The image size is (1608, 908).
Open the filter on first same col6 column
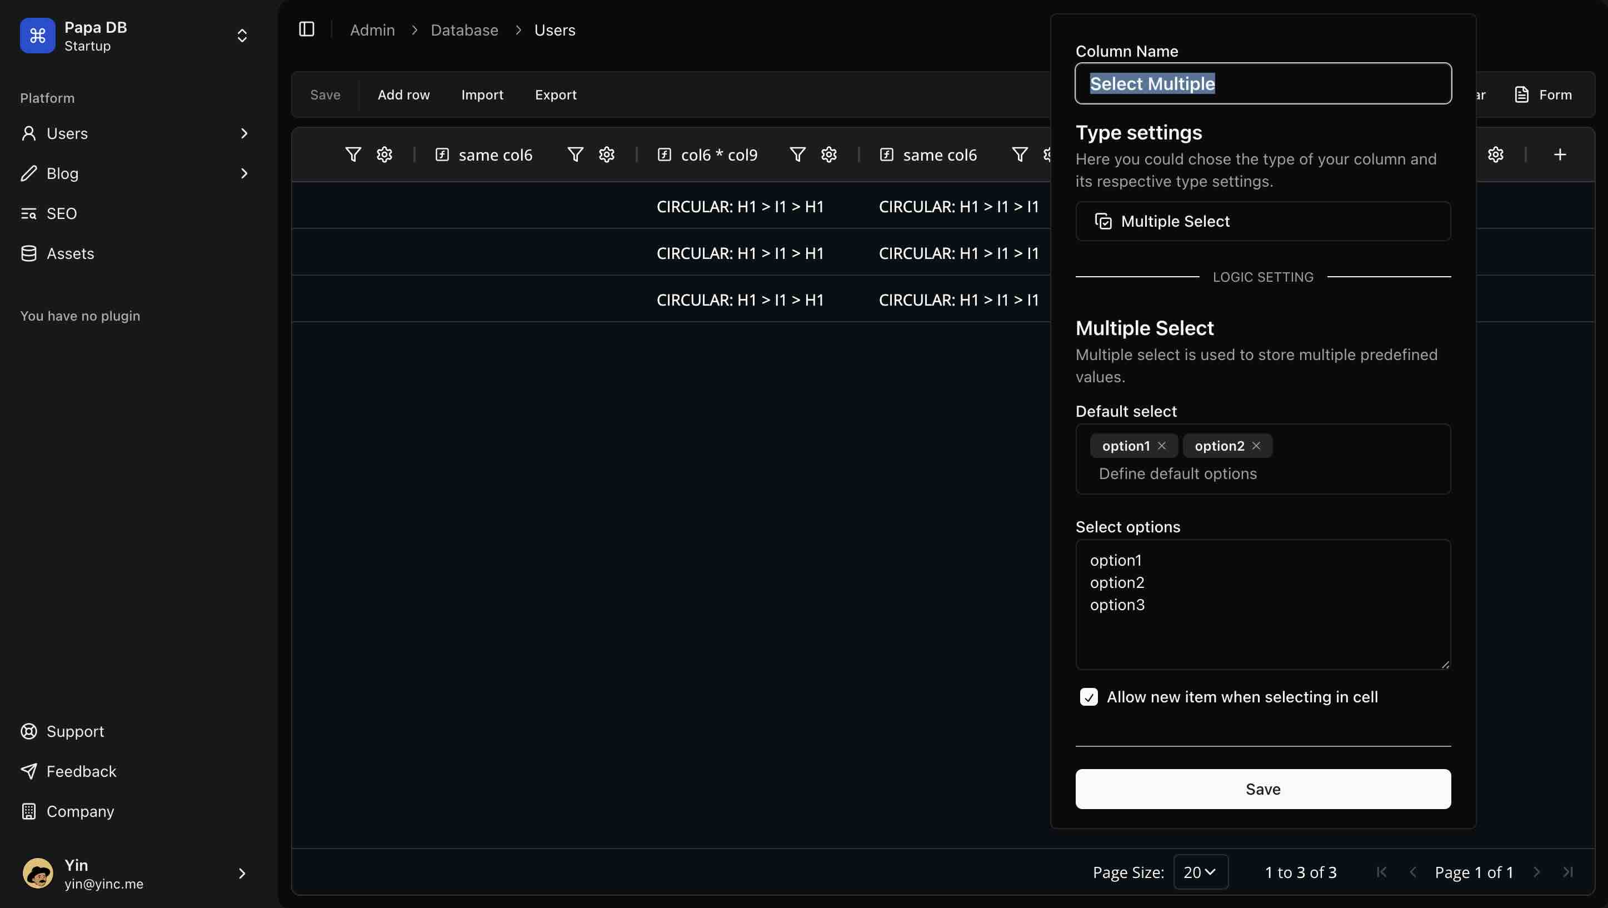coord(575,154)
